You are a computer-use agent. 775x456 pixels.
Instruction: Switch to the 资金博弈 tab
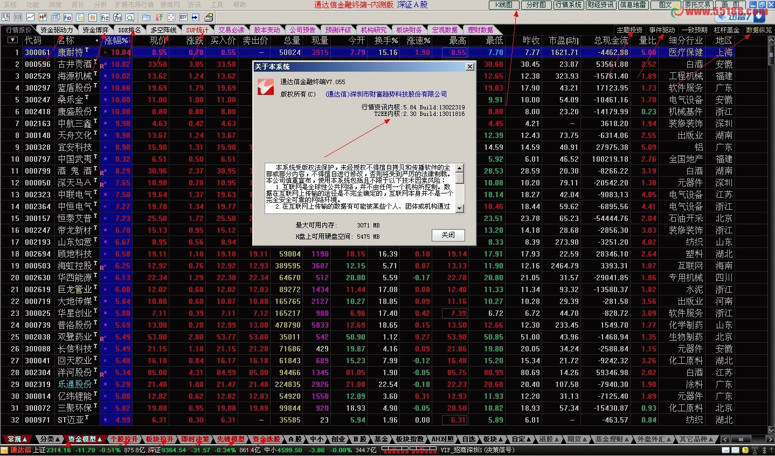click(95, 30)
